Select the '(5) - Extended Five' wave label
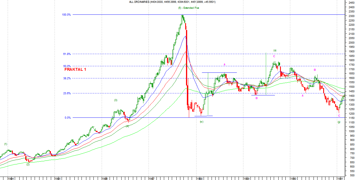Image resolution: width=355 pixels, height=180 pixels. point(189,8)
